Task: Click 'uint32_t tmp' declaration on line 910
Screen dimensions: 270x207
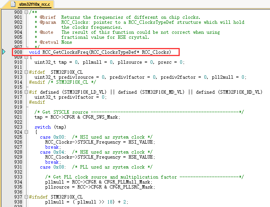Action: coord(50,62)
